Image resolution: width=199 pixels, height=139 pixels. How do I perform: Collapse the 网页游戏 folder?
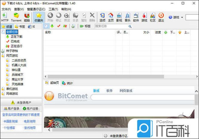pyautogui.click(x=12, y=56)
